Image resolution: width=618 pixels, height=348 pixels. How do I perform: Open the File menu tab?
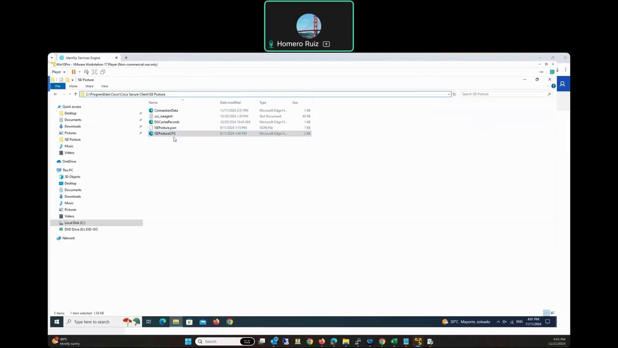(x=57, y=86)
